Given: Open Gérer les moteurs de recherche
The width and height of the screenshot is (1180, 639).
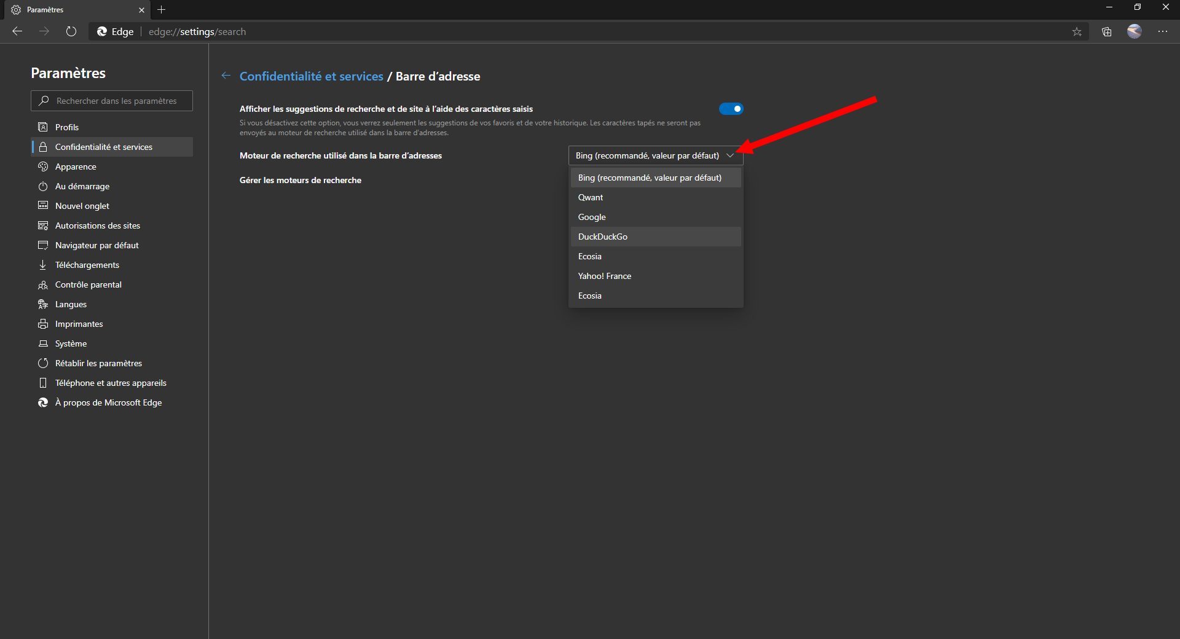Looking at the screenshot, I should [301, 180].
